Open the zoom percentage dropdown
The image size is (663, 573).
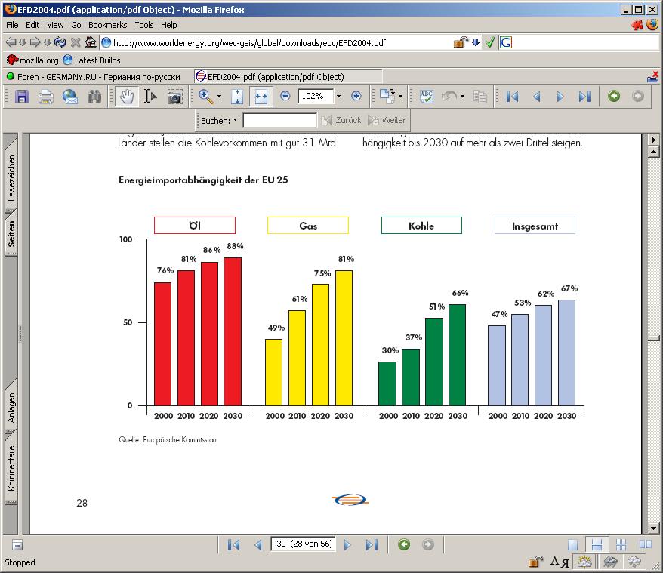(338, 97)
